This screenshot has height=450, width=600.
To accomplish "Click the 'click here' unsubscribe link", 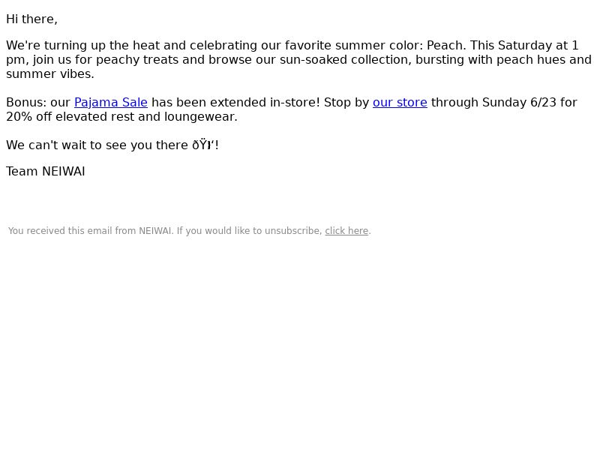I will click(x=346, y=231).
